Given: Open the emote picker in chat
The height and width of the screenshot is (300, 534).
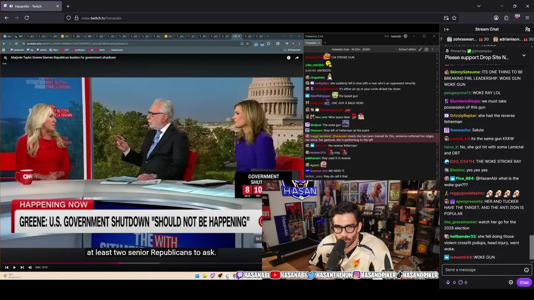Looking at the screenshot, I should (526, 270).
